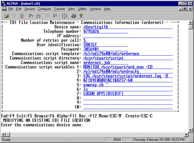
Task: Click the full-screen arrows toolbar icon
Action: [x=64, y=16]
